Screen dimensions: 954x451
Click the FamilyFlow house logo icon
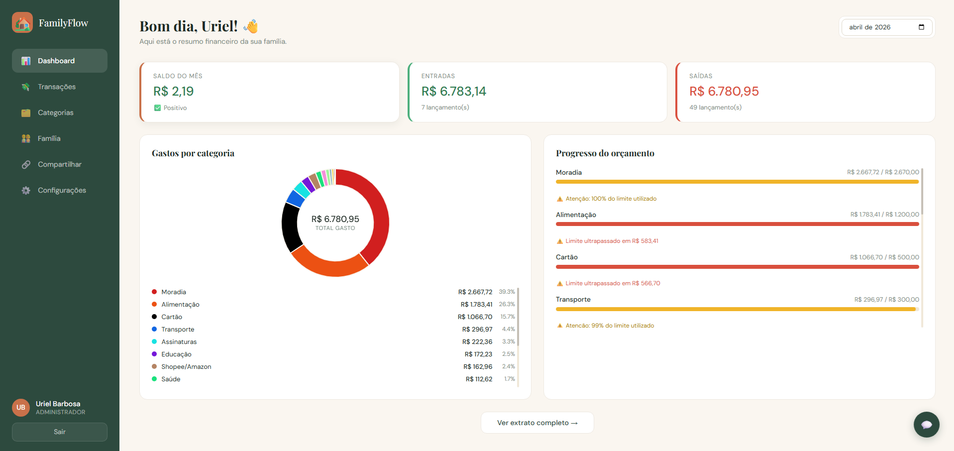tap(22, 22)
